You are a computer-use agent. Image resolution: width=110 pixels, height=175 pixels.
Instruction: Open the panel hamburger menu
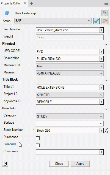[x=106, y=3]
